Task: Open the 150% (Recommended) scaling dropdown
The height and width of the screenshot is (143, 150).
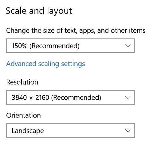Action: click(71, 46)
